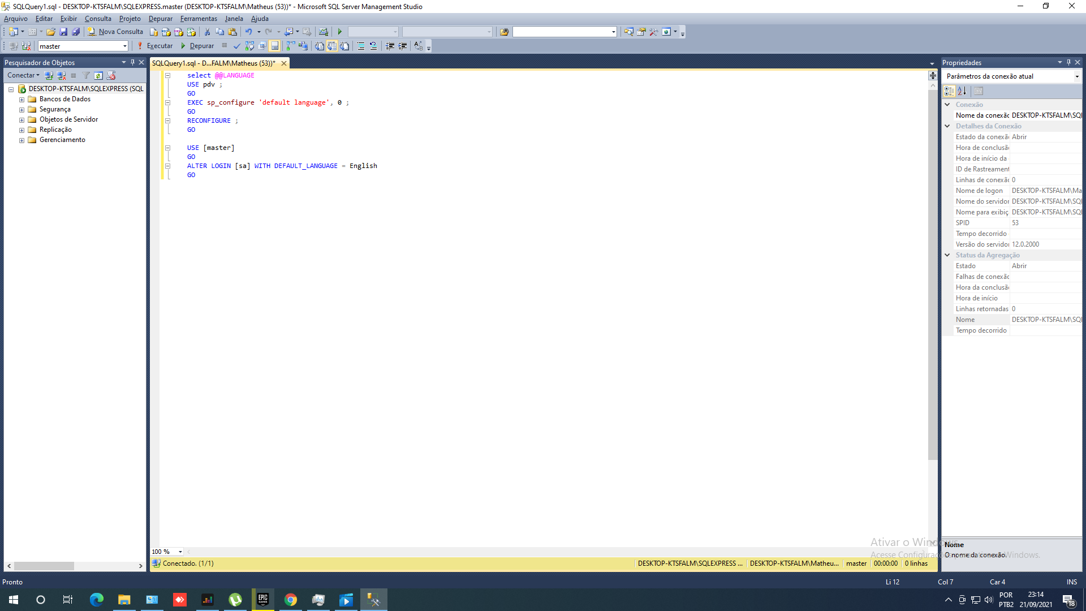
Task: Open the Consulta menu
Action: [x=98, y=19]
